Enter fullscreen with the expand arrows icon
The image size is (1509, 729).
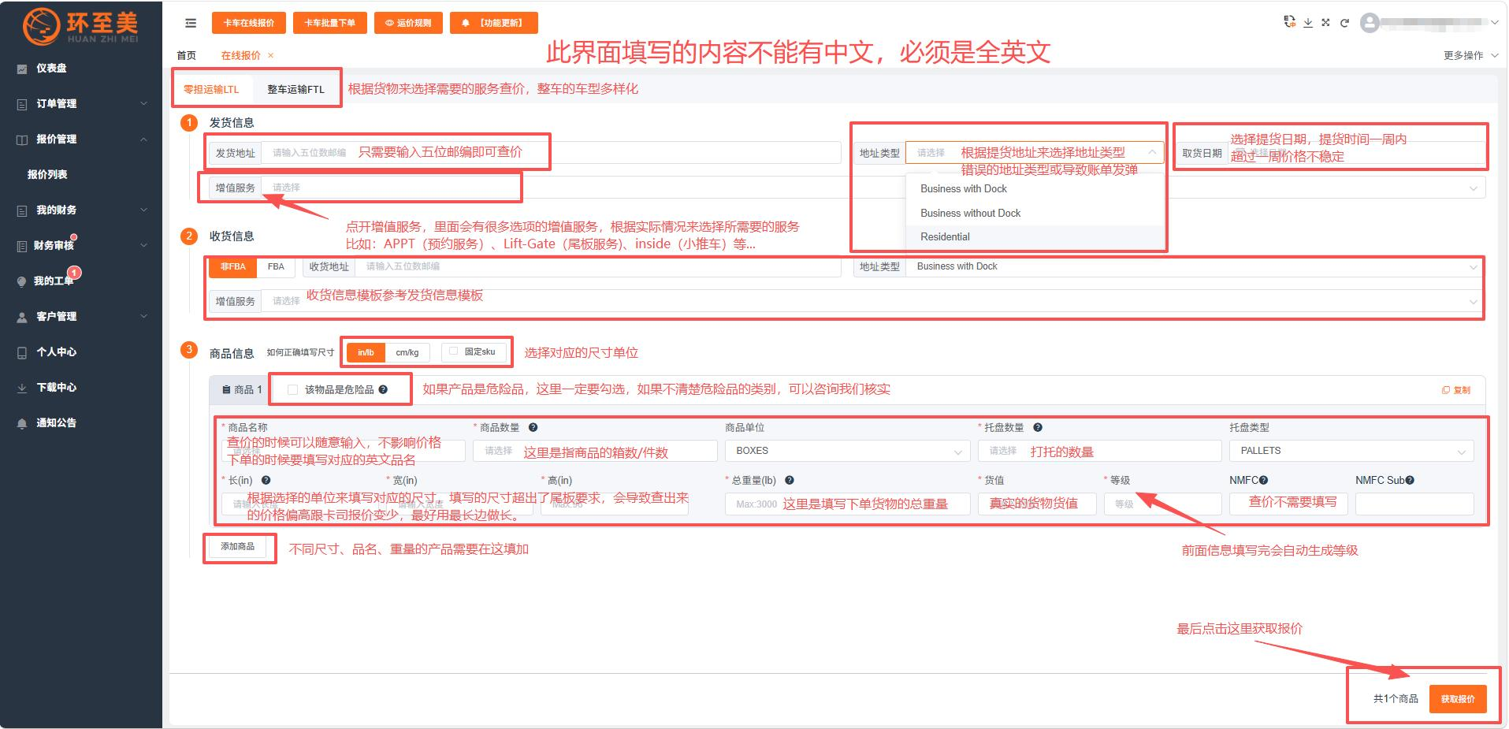(x=1326, y=23)
